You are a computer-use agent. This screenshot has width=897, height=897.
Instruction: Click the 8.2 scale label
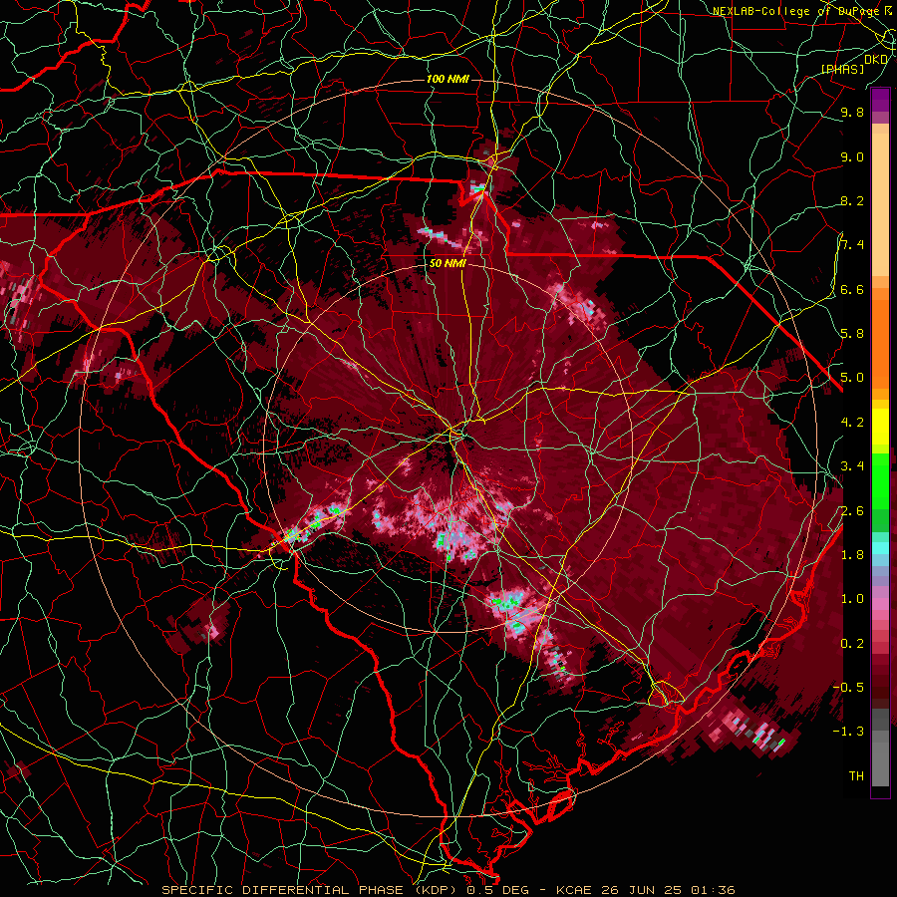pyautogui.click(x=852, y=200)
